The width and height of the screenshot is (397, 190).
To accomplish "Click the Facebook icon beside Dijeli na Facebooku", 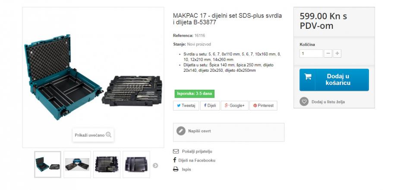I will coord(174,160).
